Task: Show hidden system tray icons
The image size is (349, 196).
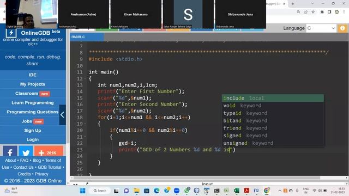Action: pyautogui.click(x=280, y=191)
